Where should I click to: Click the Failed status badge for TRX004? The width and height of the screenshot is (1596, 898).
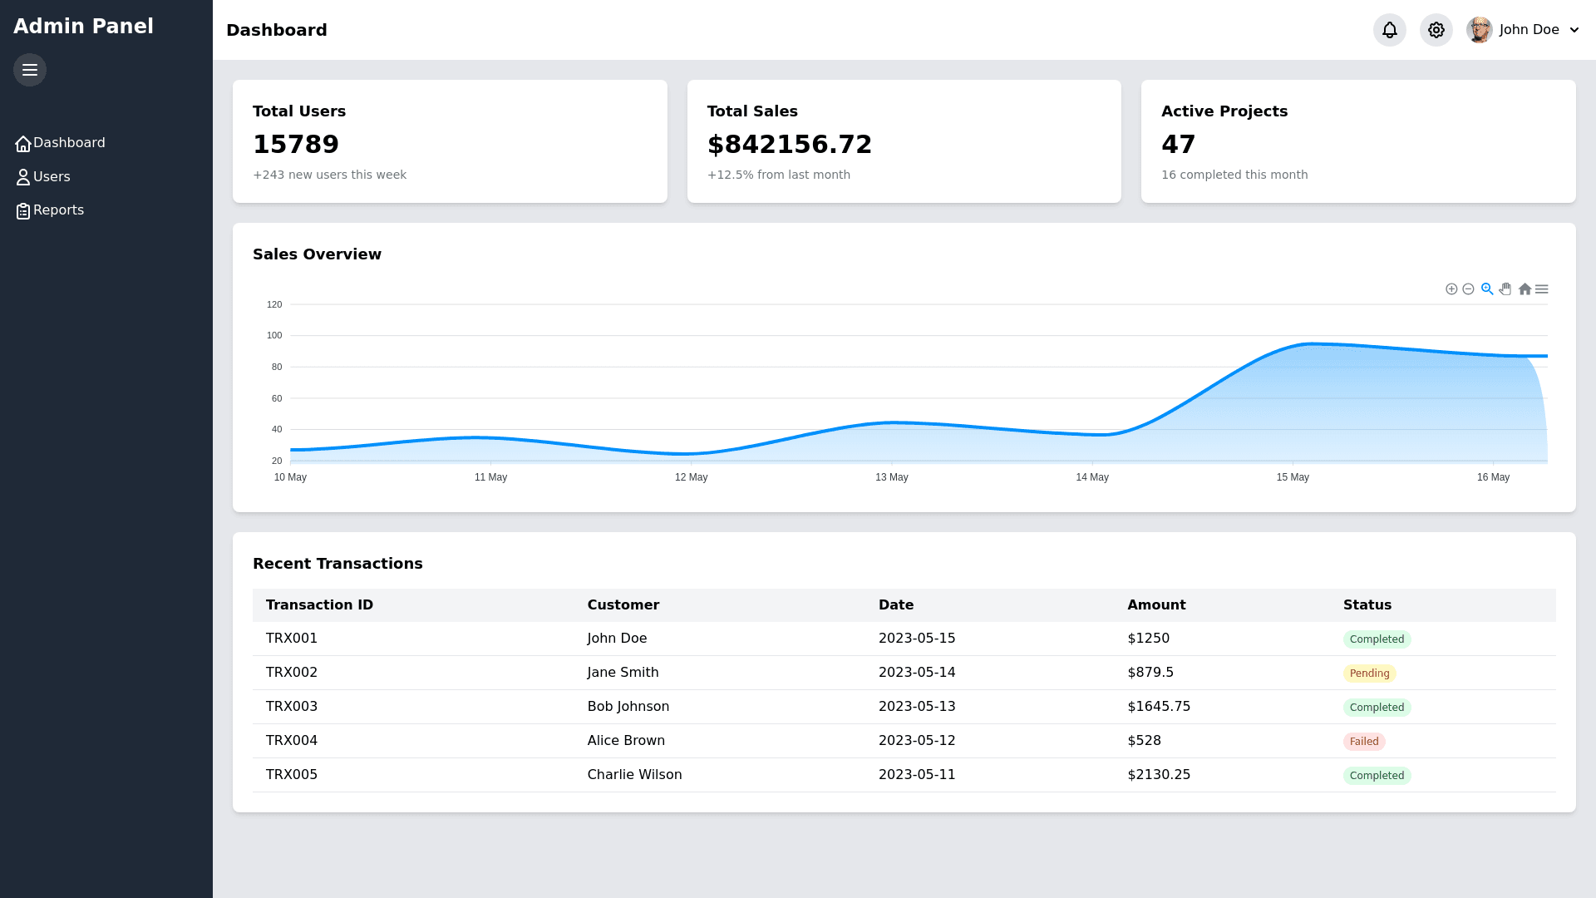pyautogui.click(x=1364, y=742)
